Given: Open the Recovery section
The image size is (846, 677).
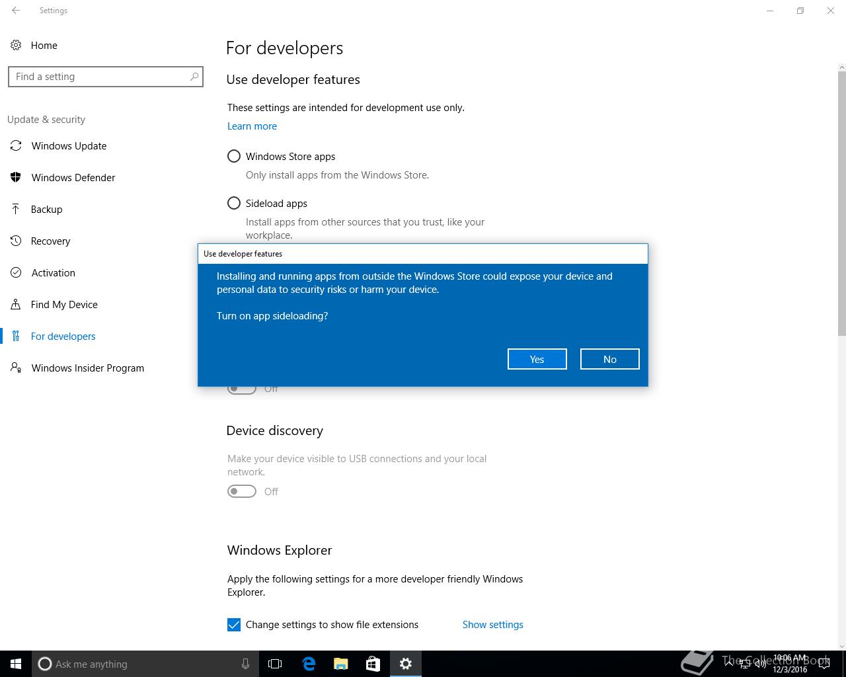Looking at the screenshot, I should pos(50,241).
